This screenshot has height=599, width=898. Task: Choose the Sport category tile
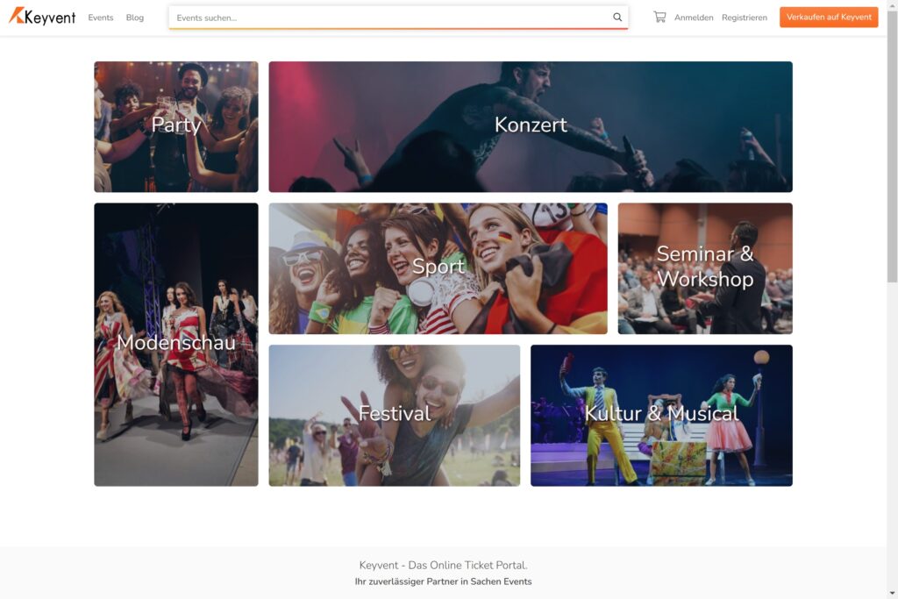click(x=438, y=268)
